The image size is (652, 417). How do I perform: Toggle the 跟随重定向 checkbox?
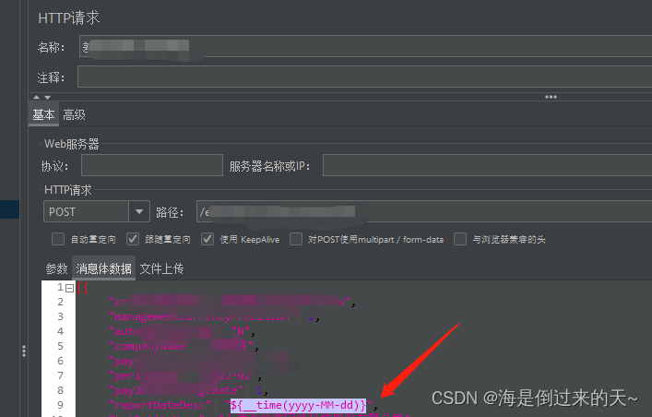[x=132, y=239]
